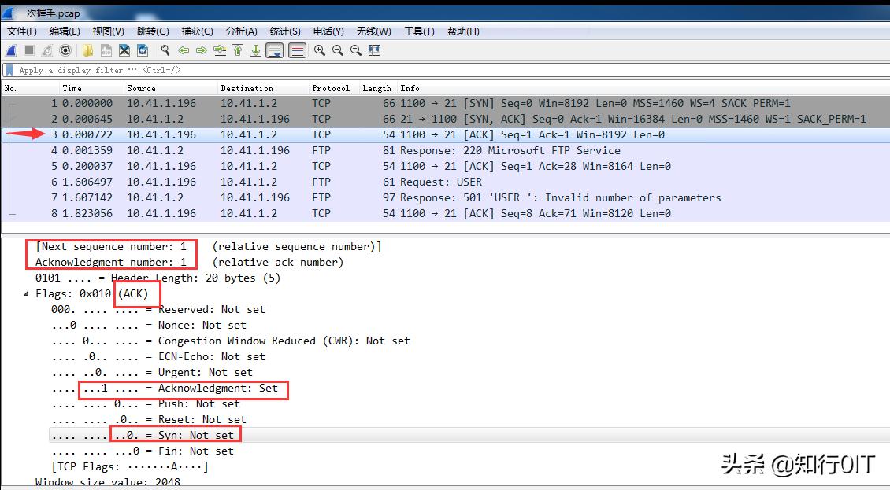This screenshot has height=490, width=890.
Task: Click the Reload capture file icon
Action: pyautogui.click(x=142, y=50)
